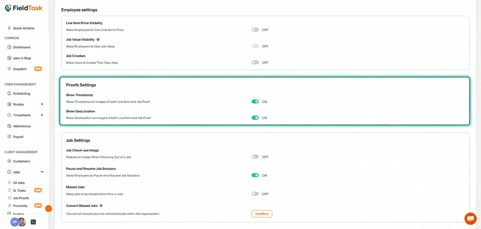Click the CLIENT MANAGEMENT section label
The image size is (481, 229).
point(21,152)
